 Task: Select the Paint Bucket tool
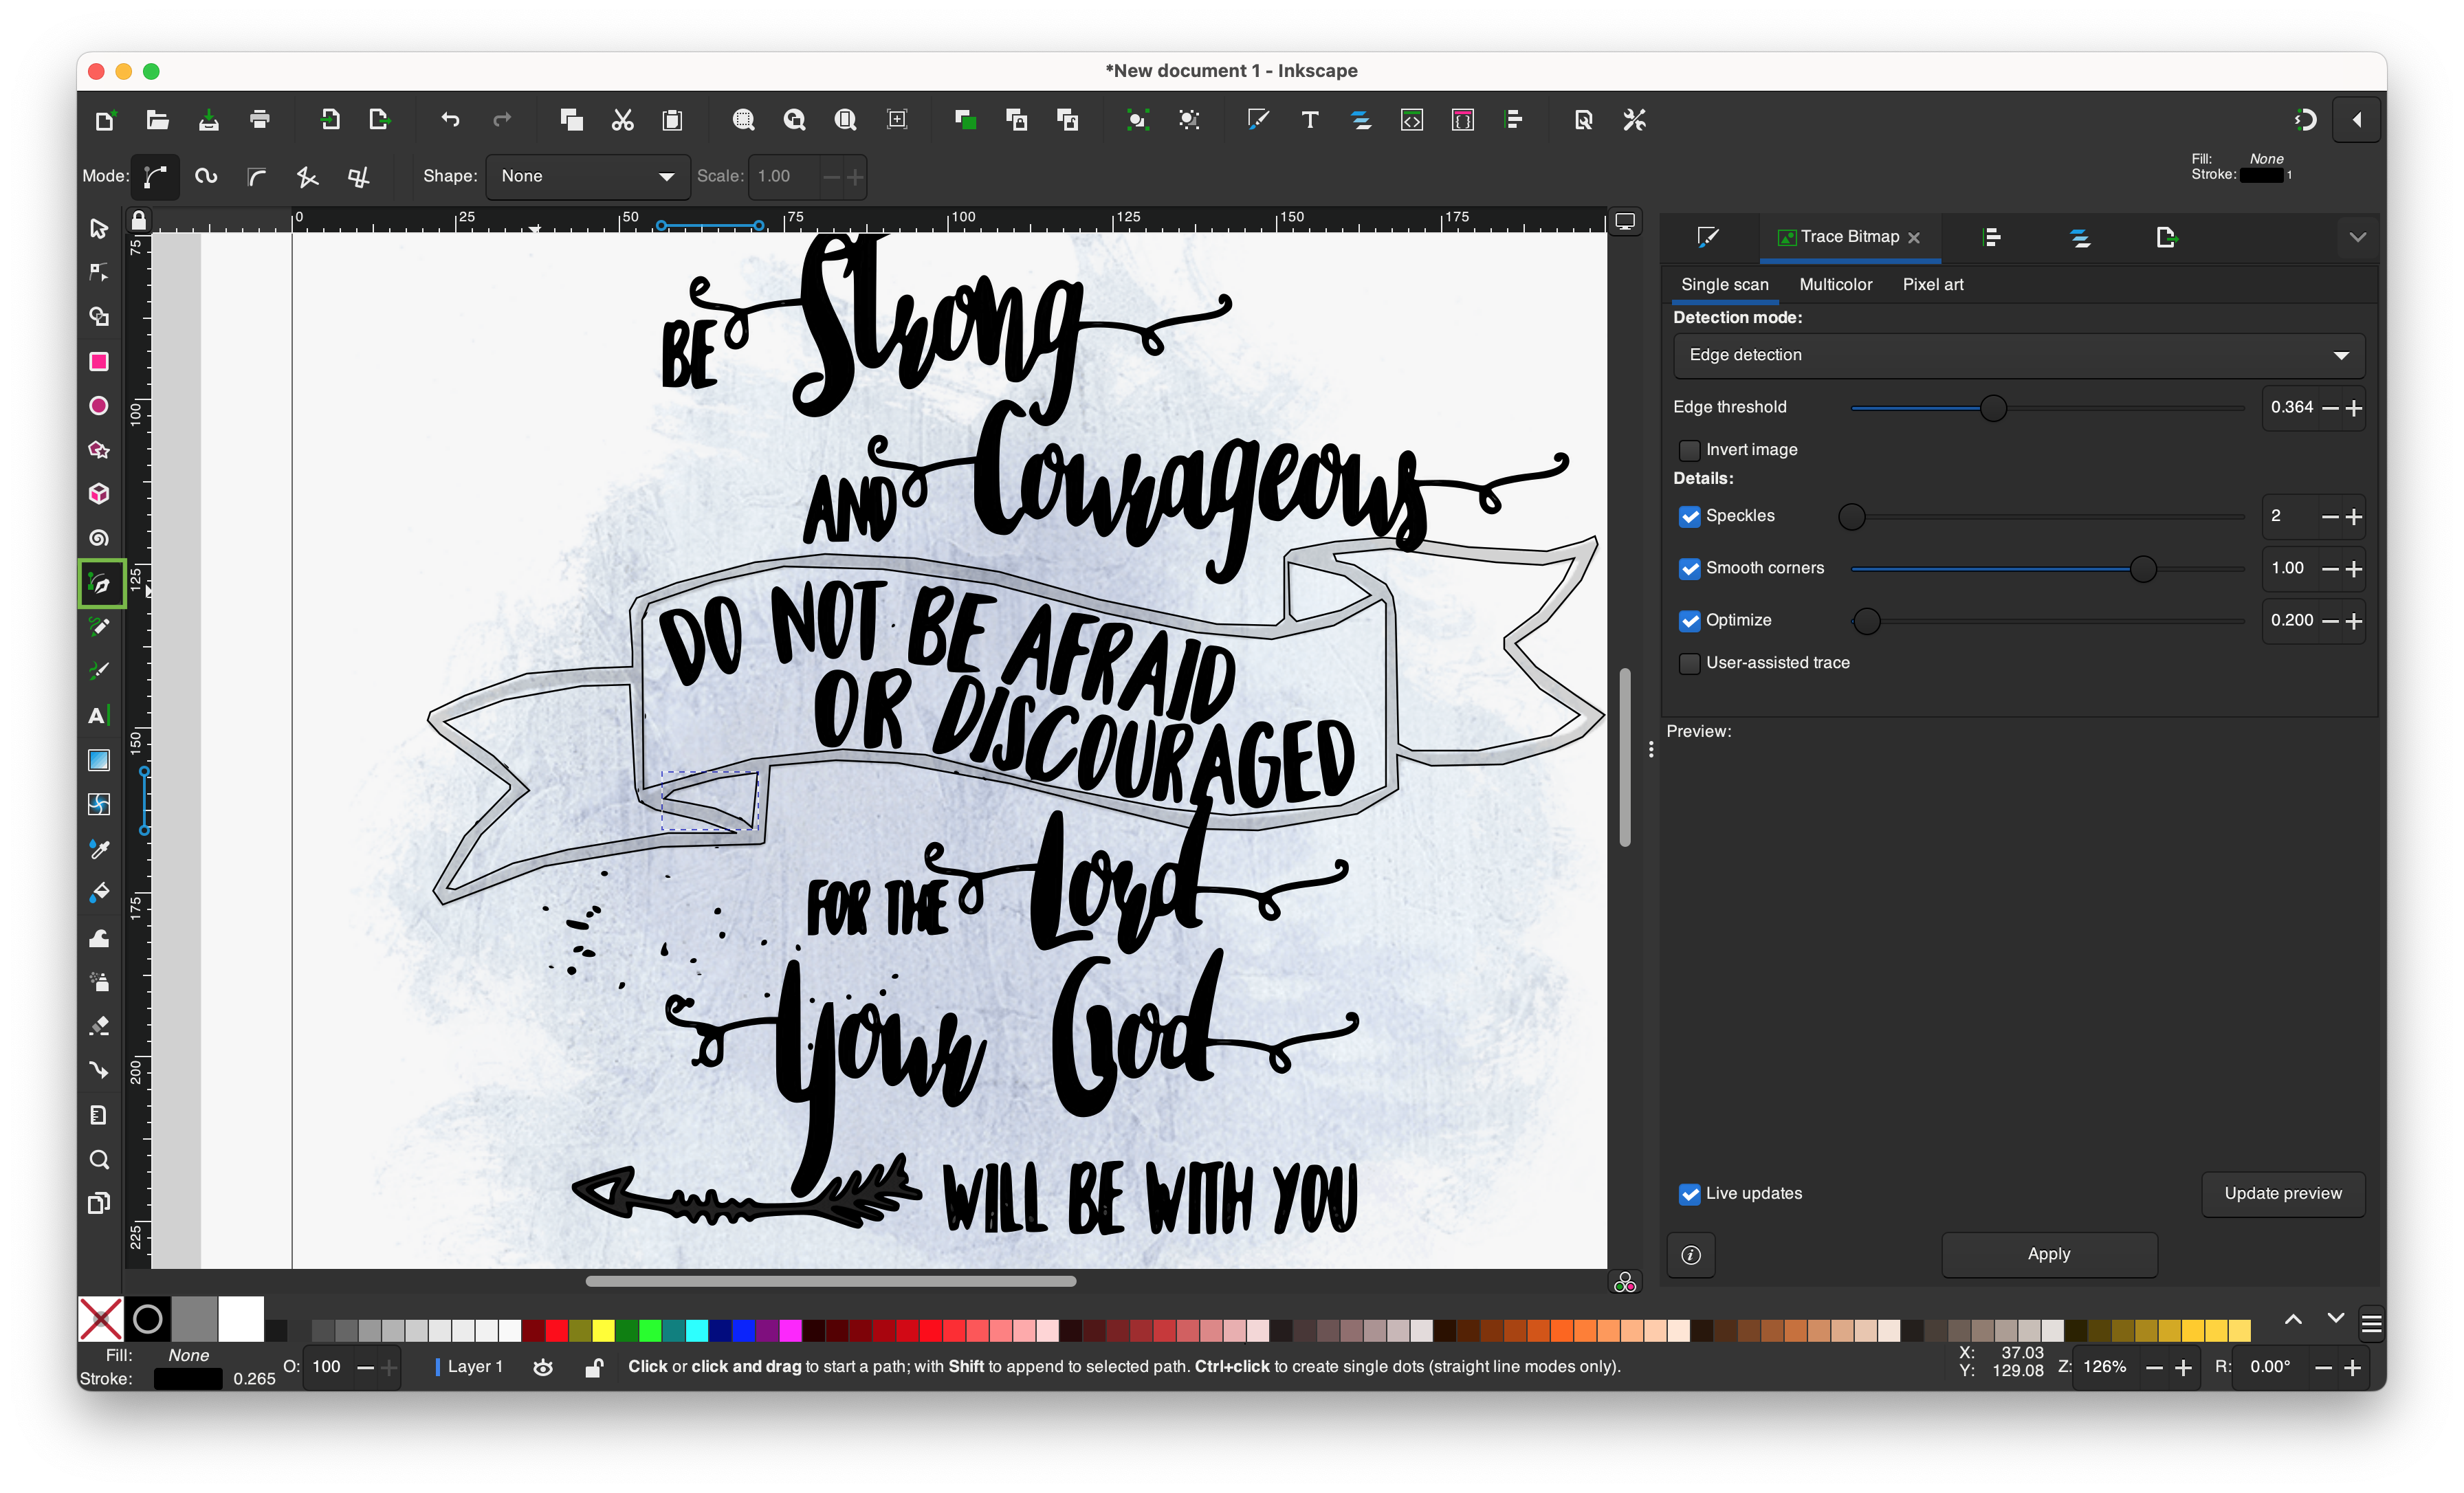98,893
